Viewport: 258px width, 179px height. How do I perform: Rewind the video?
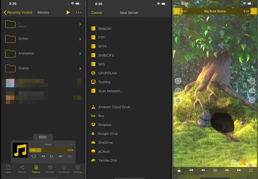tap(203, 170)
